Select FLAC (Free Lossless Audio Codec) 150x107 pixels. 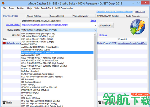click(57, 74)
